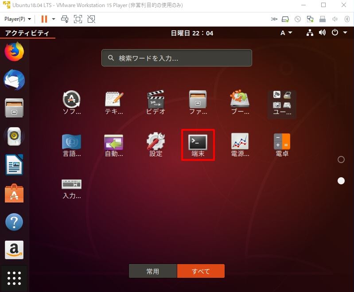
Task: Open the 入力 input method app
Action: pyautogui.click(x=72, y=189)
